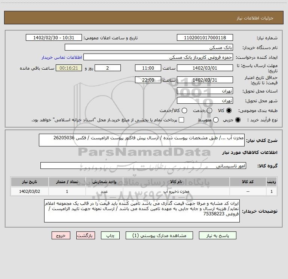Click the تعداد / مقدار column header
Viewport: 288px width, 279px height.
(x=67, y=182)
